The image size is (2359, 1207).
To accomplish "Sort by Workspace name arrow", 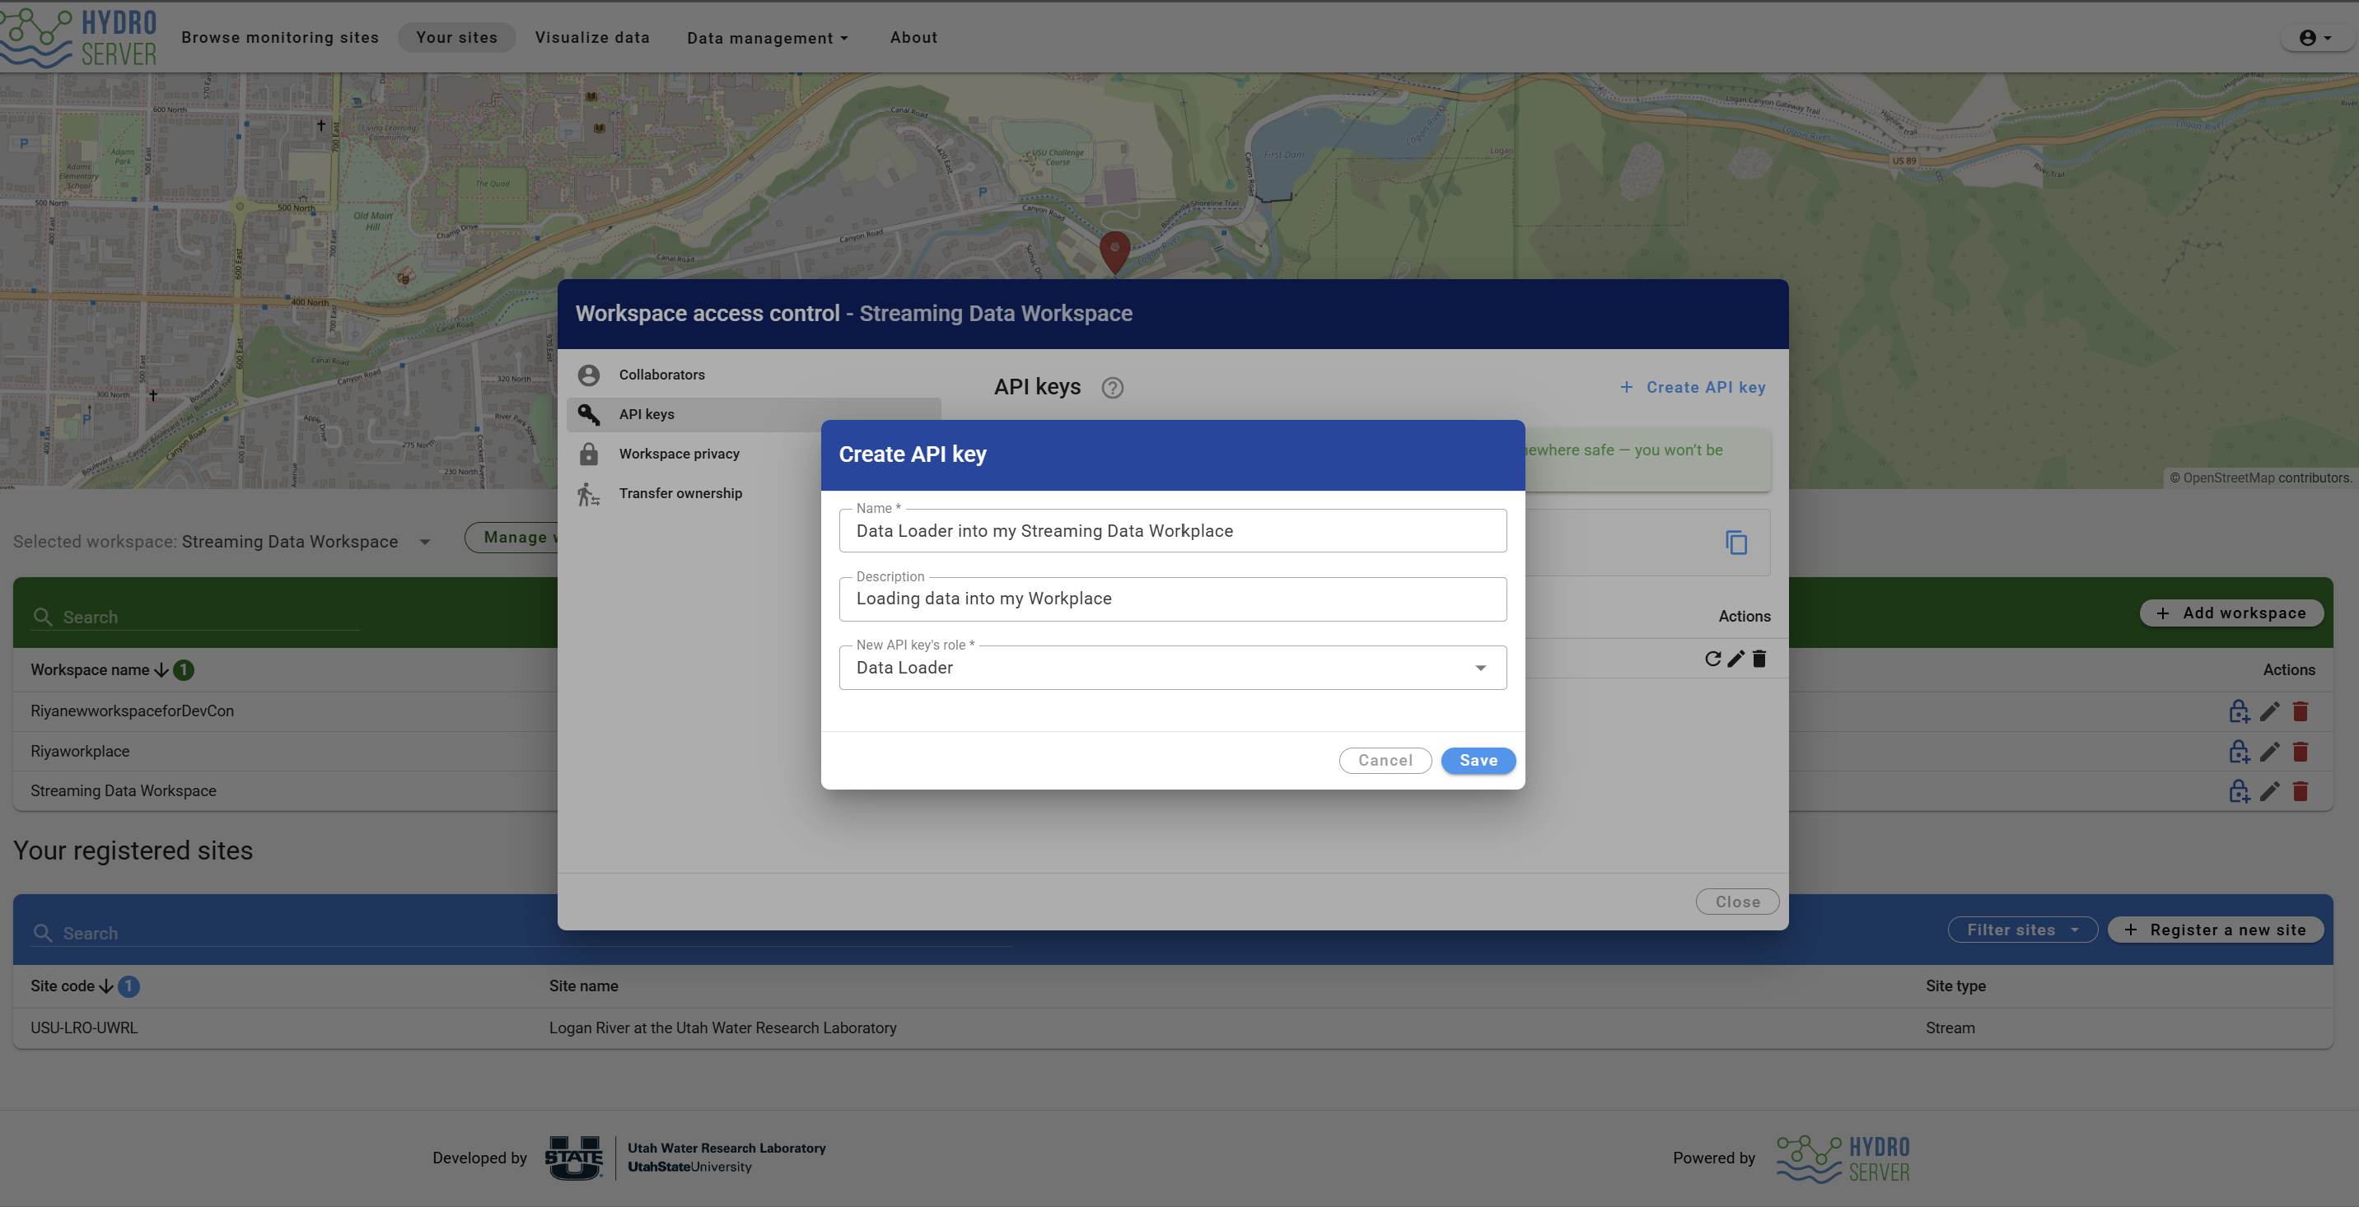I will (161, 670).
